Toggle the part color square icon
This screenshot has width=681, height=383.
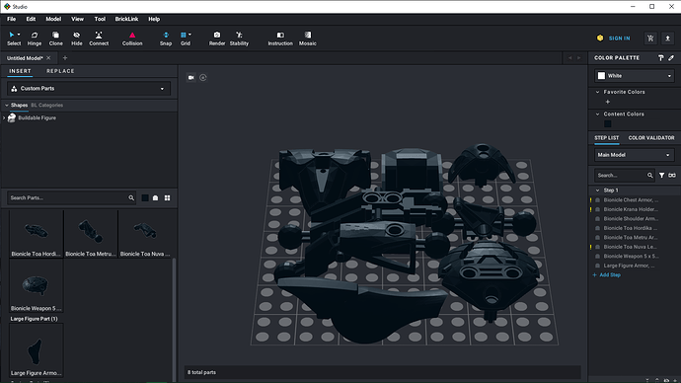(145, 198)
